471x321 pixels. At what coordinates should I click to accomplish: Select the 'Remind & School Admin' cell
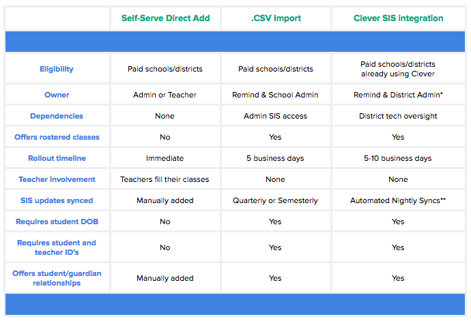coord(275,95)
